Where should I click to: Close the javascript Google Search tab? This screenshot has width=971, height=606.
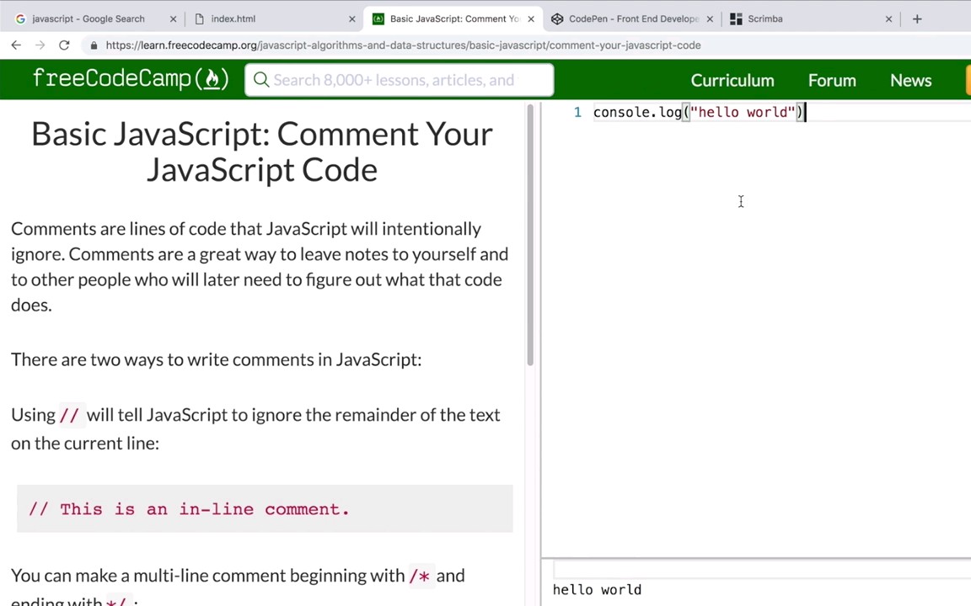pos(173,19)
